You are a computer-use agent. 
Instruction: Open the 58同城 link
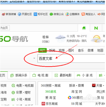pyautogui.click(x=77, y=104)
